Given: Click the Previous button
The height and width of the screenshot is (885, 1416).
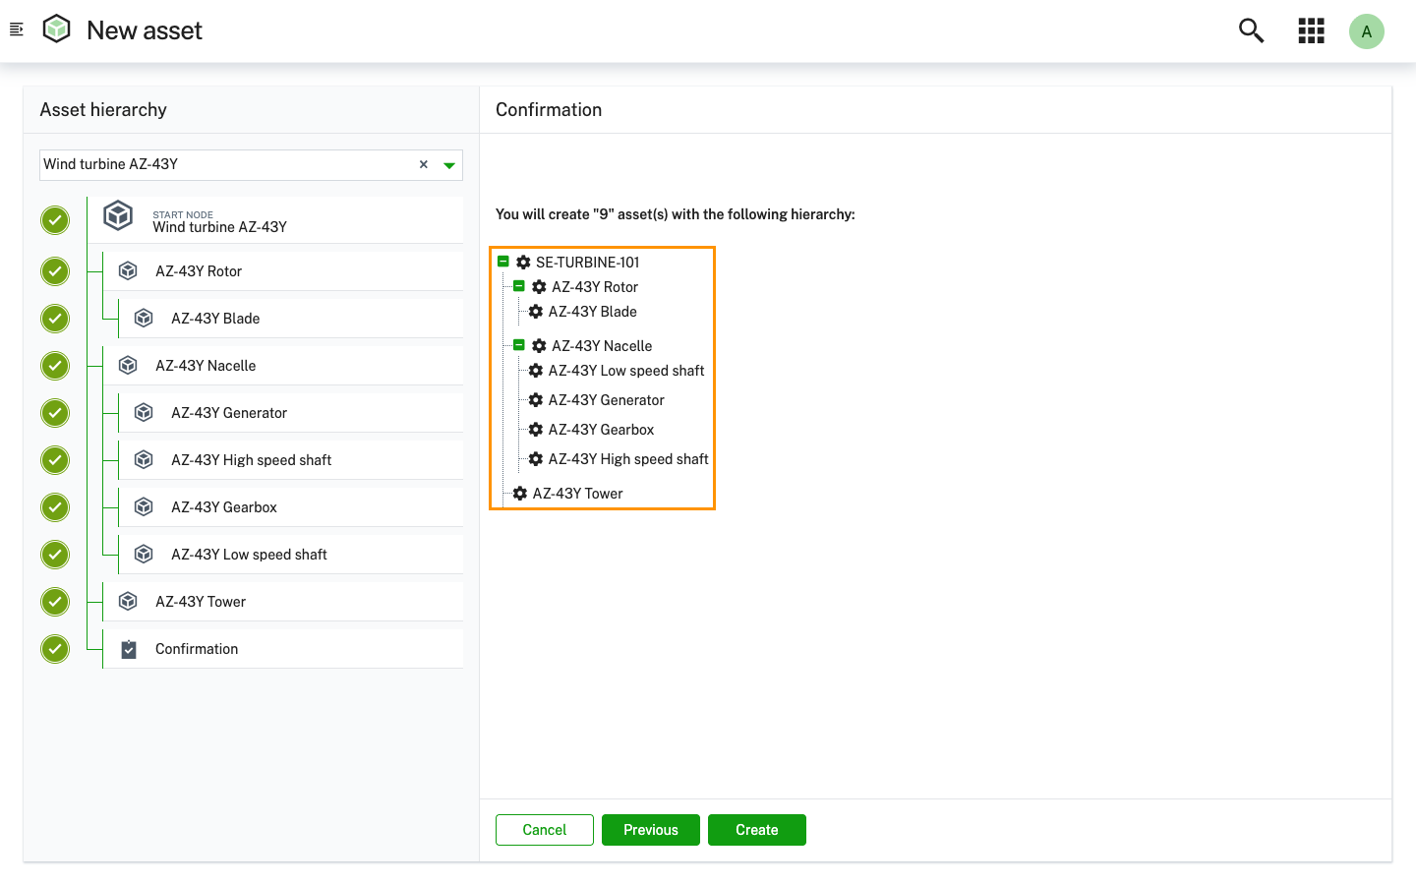Looking at the screenshot, I should [650, 829].
